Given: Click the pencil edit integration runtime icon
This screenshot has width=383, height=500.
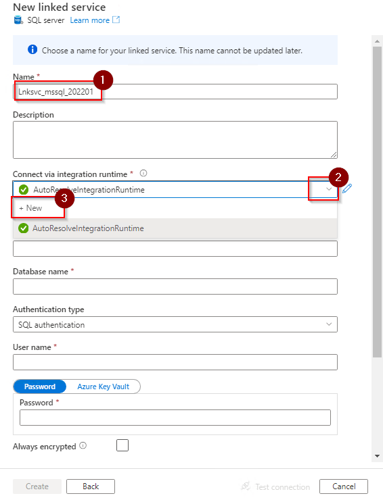Looking at the screenshot, I should (x=347, y=189).
